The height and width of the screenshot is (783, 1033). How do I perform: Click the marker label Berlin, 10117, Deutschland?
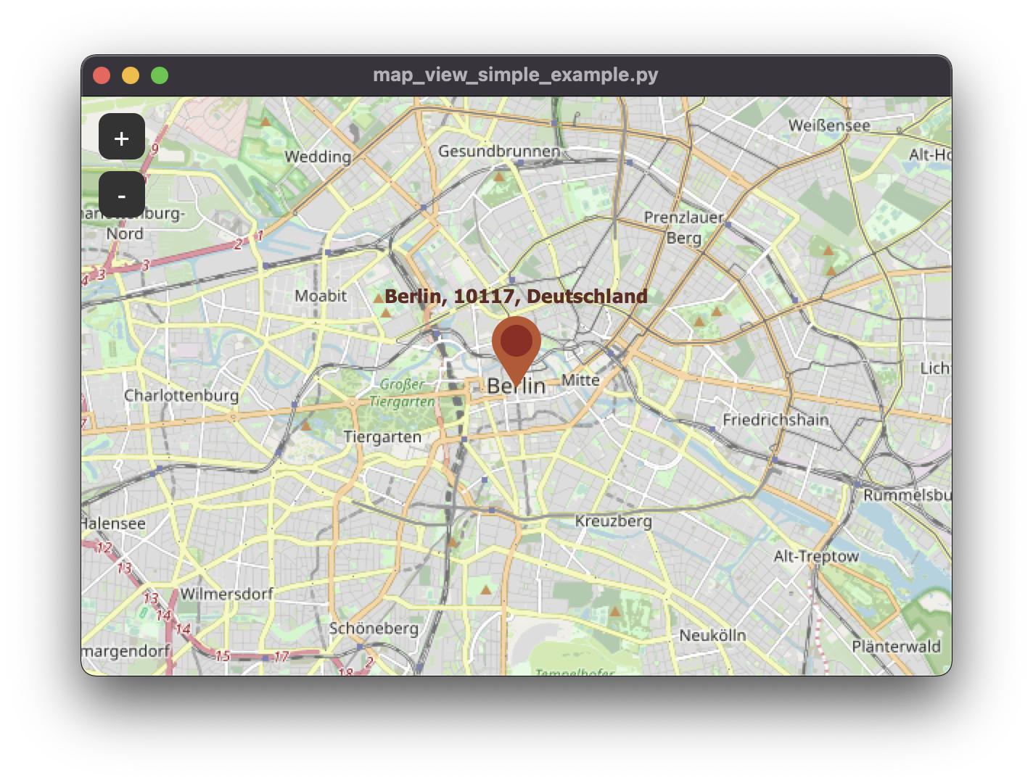pyautogui.click(x=516, y=297)
